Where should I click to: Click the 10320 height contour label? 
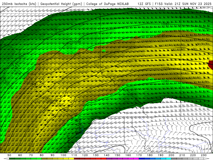pyautogui.click(x=165, y=68)
